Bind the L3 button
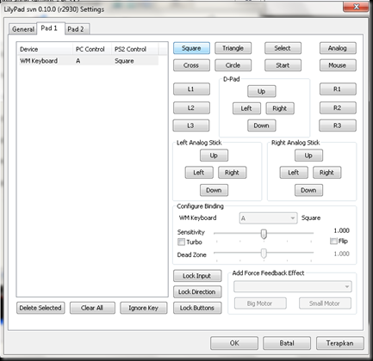The width and height of the screenshot is (373, 361). point(191,125)
